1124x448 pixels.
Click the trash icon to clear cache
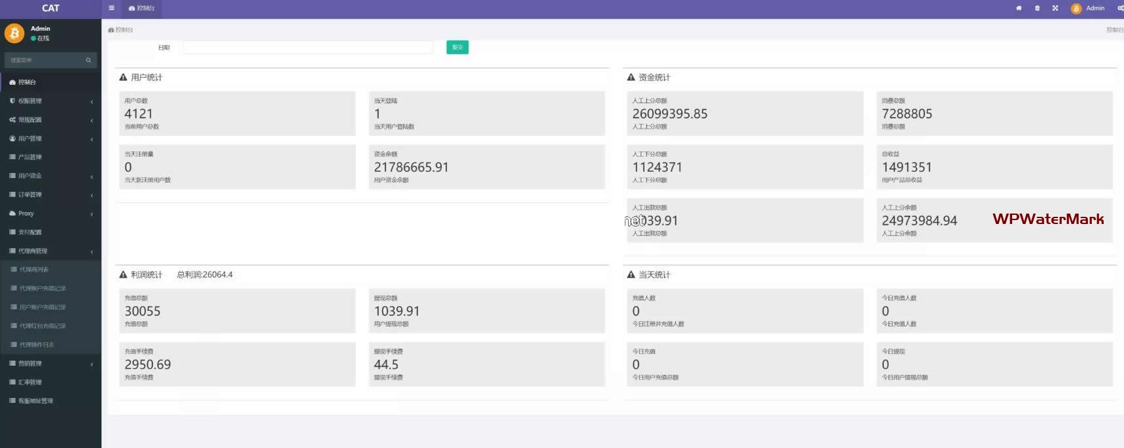click(1037, 8)
